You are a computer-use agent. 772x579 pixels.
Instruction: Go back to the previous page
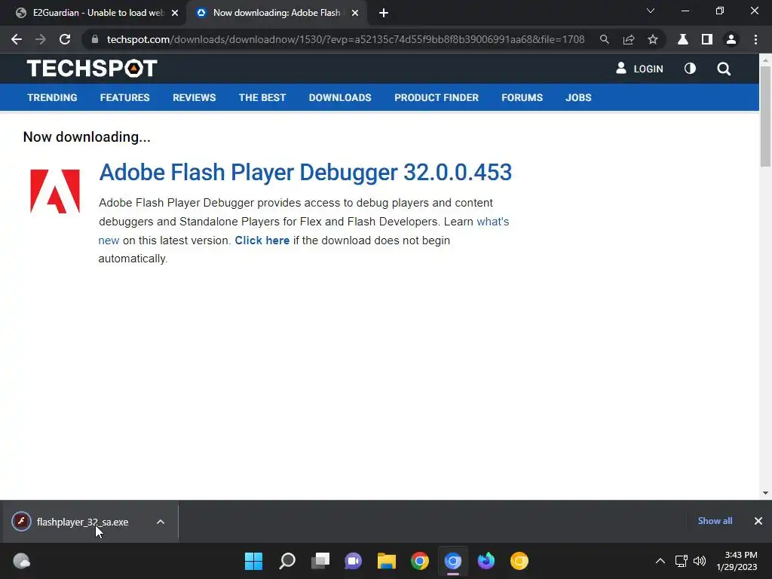pyautogui.click(x=17, y=39)
